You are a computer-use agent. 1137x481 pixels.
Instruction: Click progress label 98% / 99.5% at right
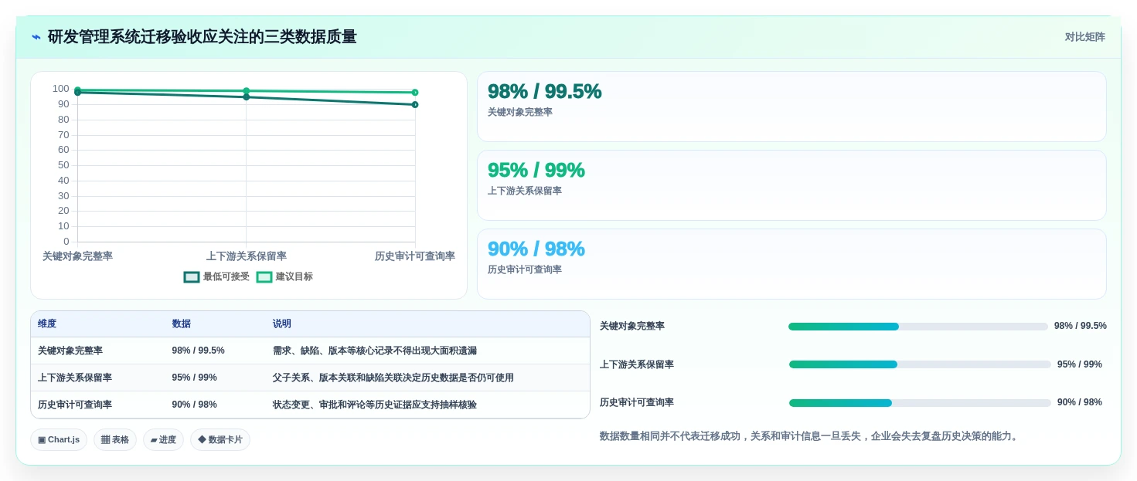coord(1081,326)
